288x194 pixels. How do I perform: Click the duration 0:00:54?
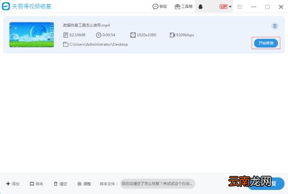(109, 35)
